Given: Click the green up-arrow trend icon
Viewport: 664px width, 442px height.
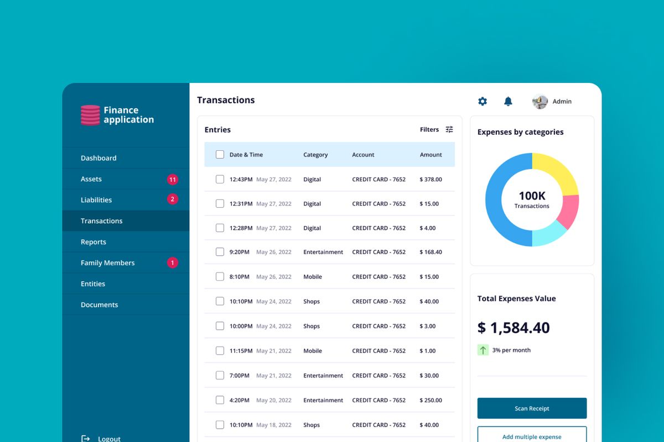Looking at the screenshot, I should click(x=483, y=350).
